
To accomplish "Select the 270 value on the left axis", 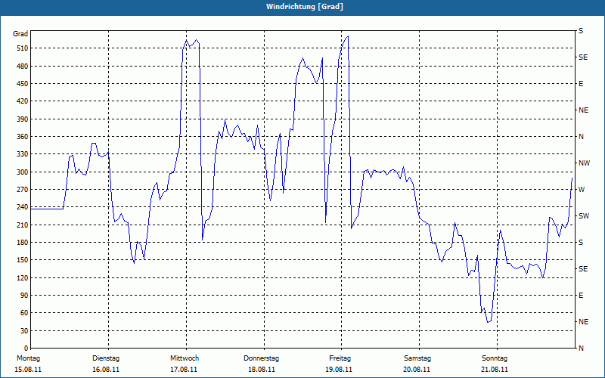I will [23, 190].
